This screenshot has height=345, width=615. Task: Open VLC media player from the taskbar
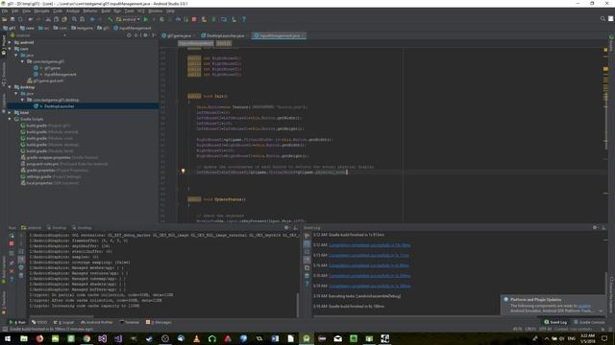tap(196, 338)
